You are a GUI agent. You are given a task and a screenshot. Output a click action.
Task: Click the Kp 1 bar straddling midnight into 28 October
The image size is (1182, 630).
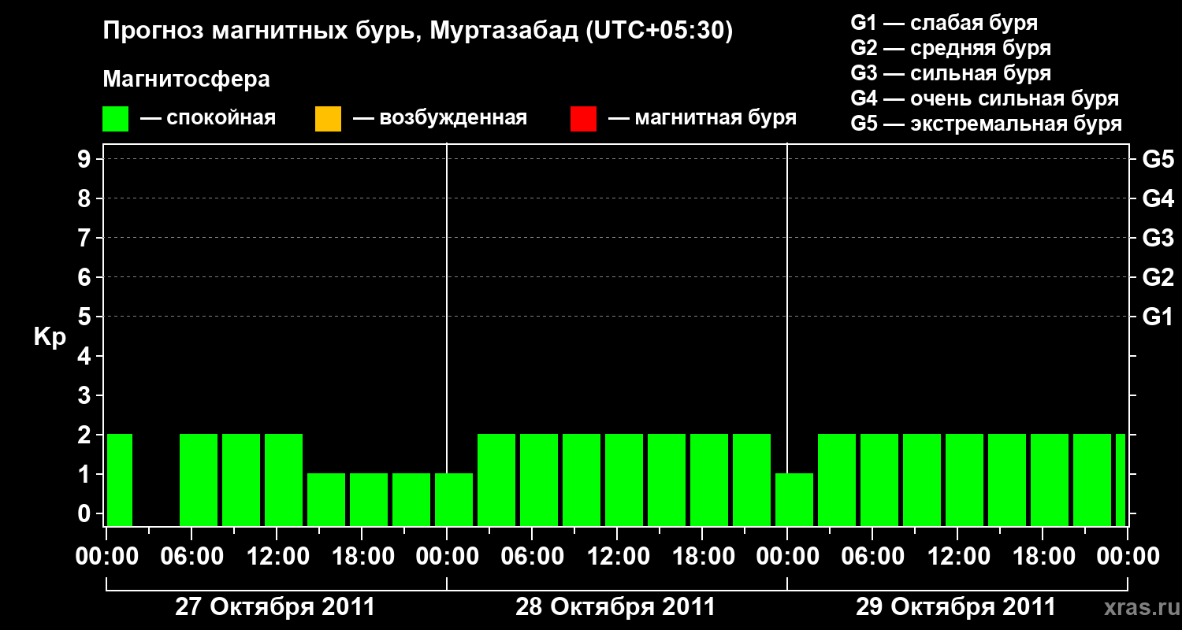[x=454, y=499]
